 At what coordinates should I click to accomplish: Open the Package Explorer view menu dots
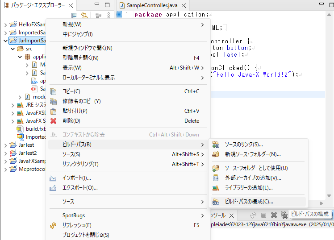(109, 15)
